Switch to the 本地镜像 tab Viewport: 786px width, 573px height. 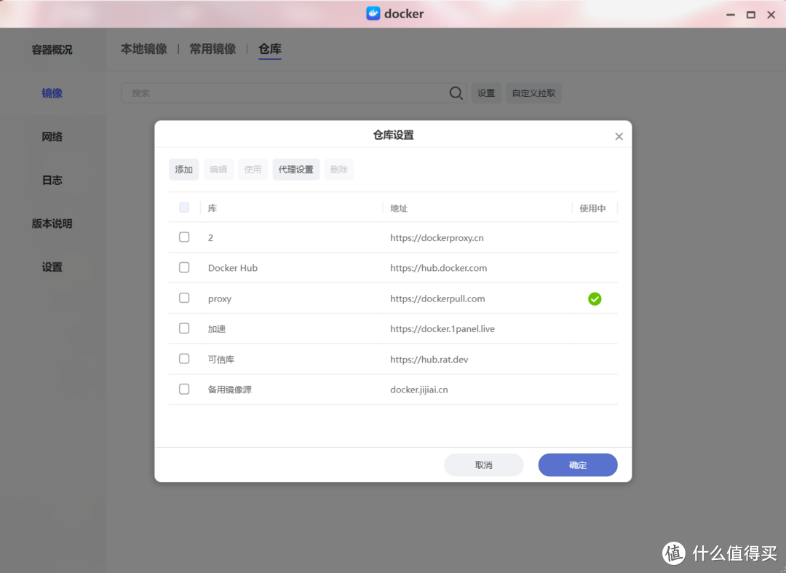point(143,49)
